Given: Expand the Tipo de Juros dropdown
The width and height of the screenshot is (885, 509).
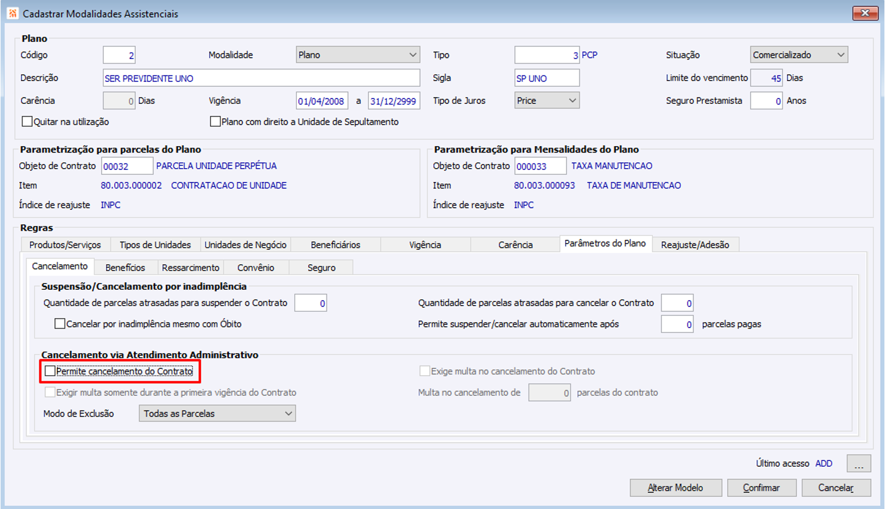Looking at the screenshot, I should pyautogui.click(x=547, y=100).
